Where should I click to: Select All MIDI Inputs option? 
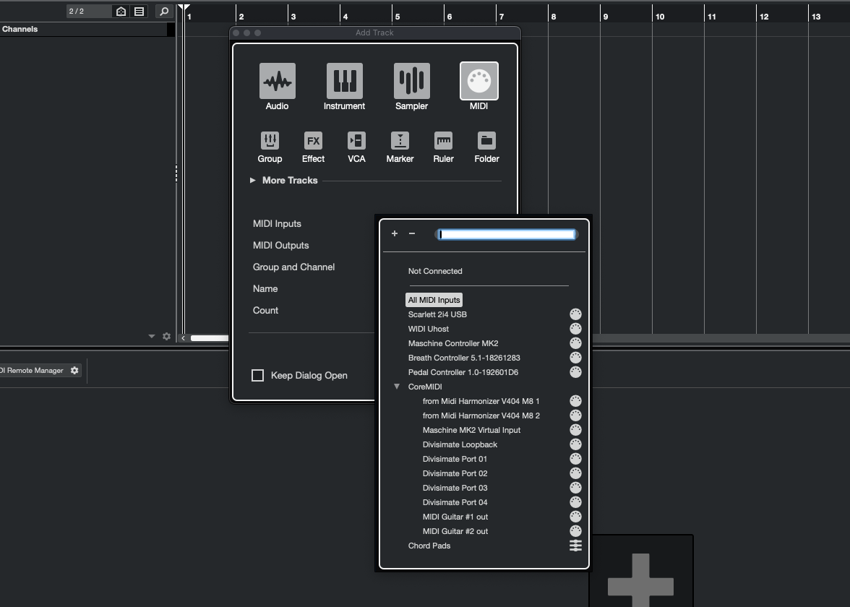(x=434, y=301)
